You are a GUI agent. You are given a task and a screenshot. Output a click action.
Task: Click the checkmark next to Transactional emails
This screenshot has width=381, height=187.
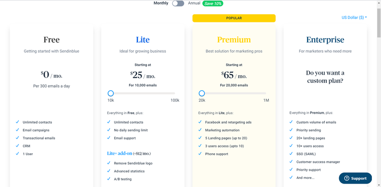pos(17,138)
